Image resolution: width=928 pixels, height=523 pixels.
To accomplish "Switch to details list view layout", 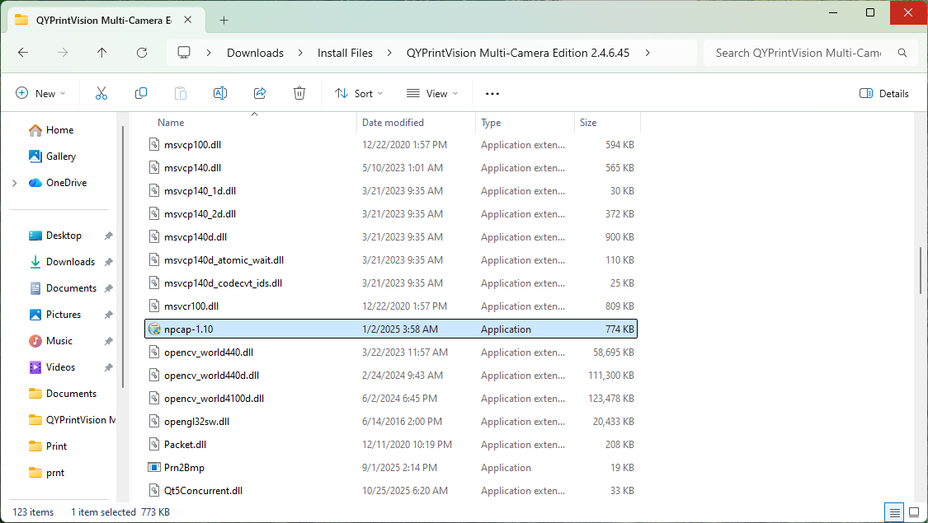I will tap(893, 512).
